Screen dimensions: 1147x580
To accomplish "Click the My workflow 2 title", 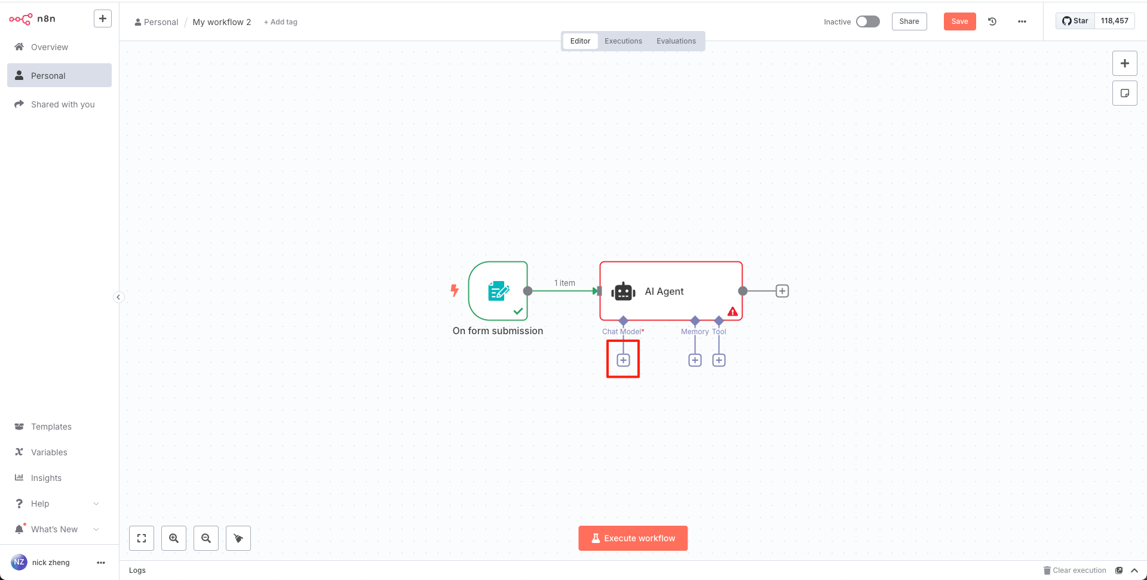I will [x=222, y=22].
